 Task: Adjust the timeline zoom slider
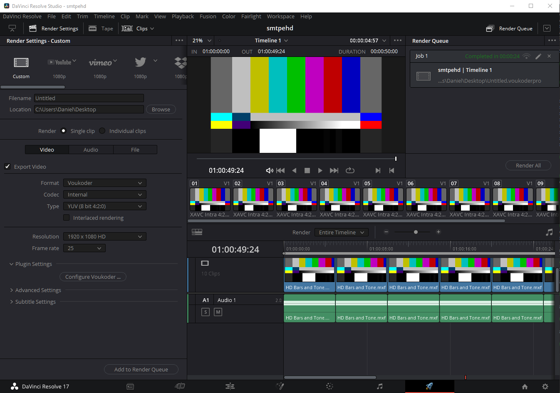tap(416, 232)
